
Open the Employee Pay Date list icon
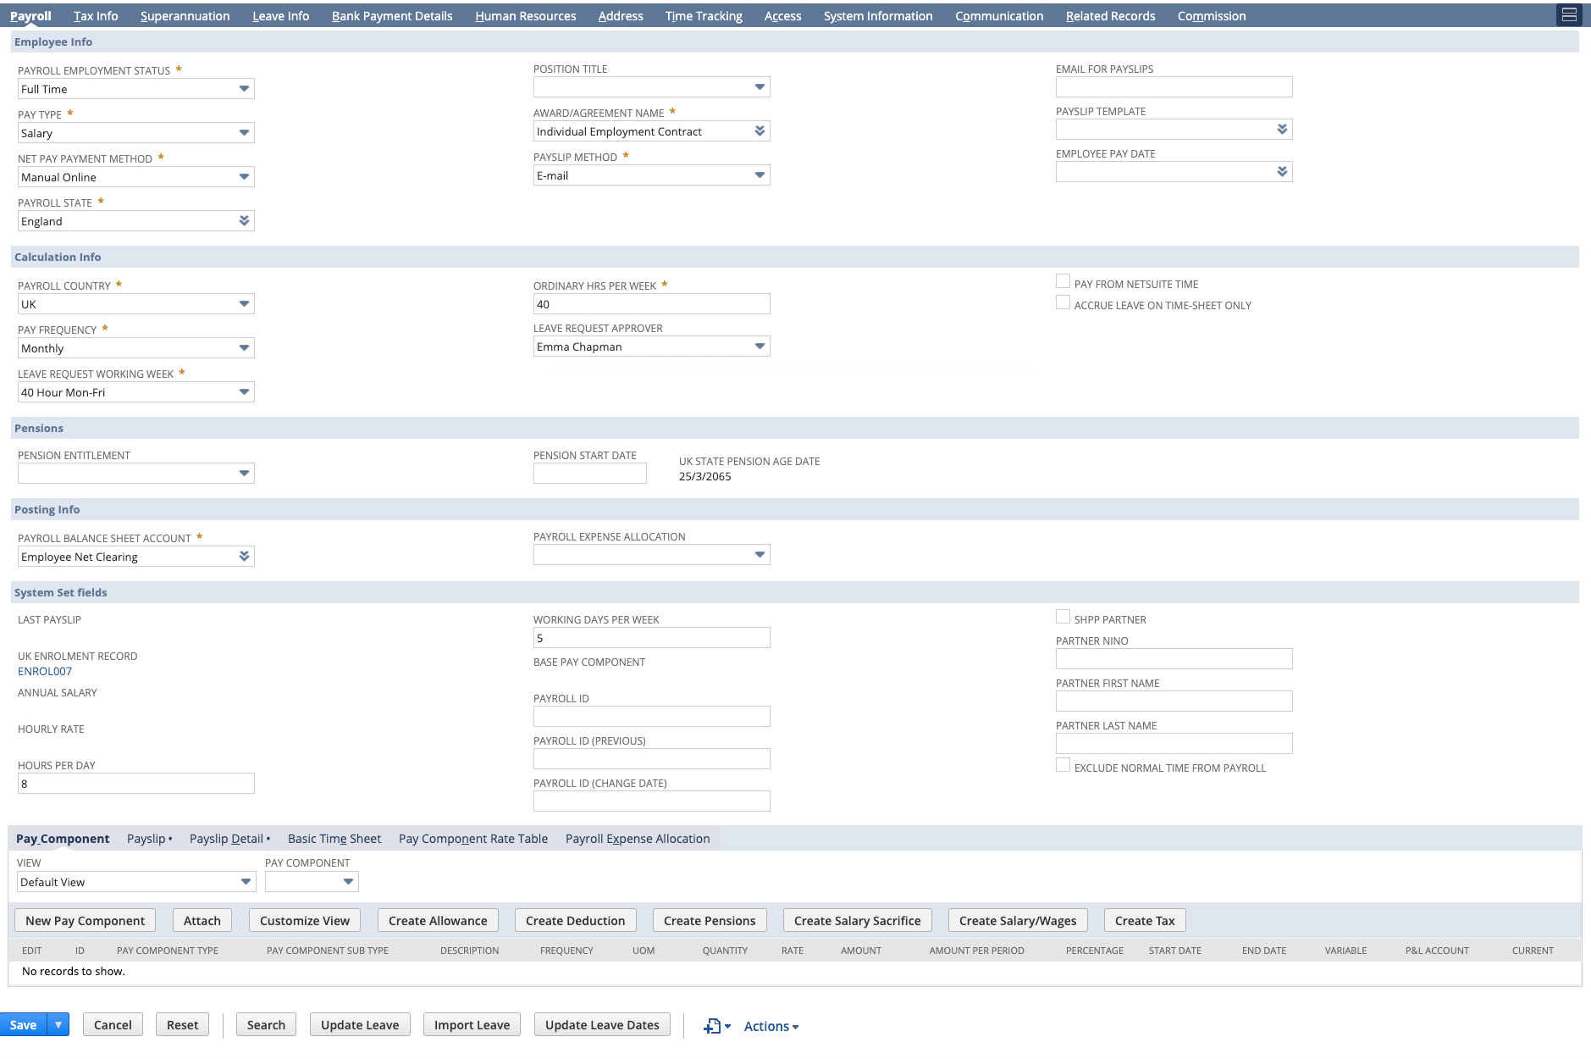[1283, 171]
